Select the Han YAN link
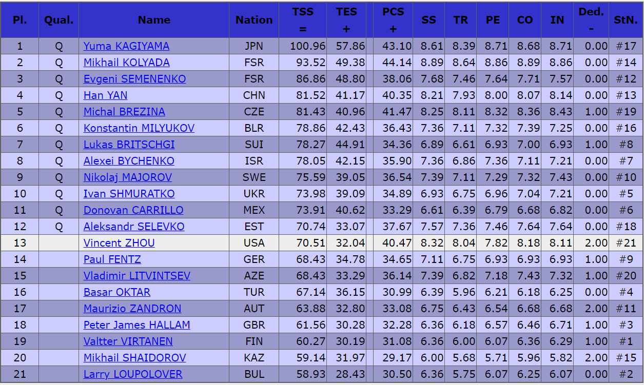The image size is (644, 385). (x=105, y=95)
